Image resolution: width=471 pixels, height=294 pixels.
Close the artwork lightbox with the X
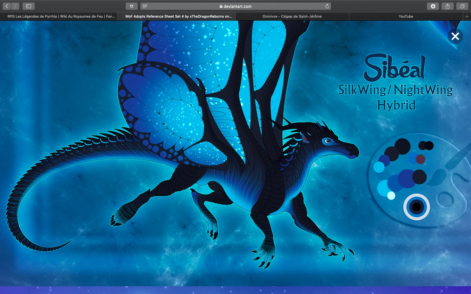click(x=455, y=36)
